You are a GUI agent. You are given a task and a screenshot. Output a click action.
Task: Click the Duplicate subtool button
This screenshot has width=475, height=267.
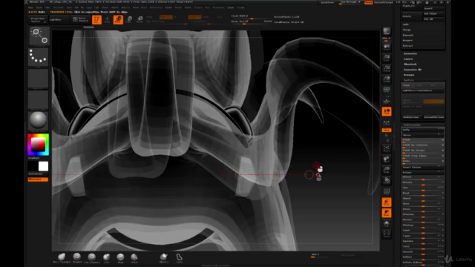click(x=412, y=6)
